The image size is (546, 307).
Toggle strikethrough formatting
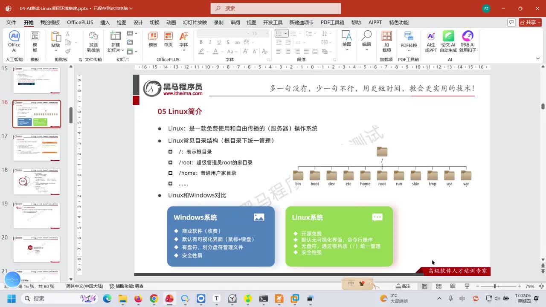pos(237,42)
